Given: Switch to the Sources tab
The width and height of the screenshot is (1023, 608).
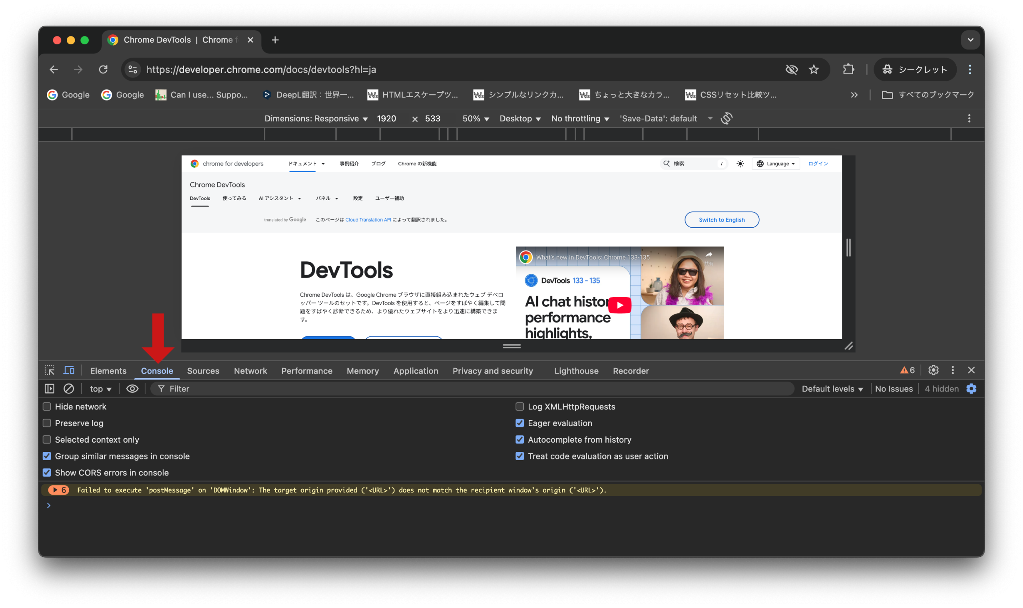Looking at the screenshot, I should 203,370.
